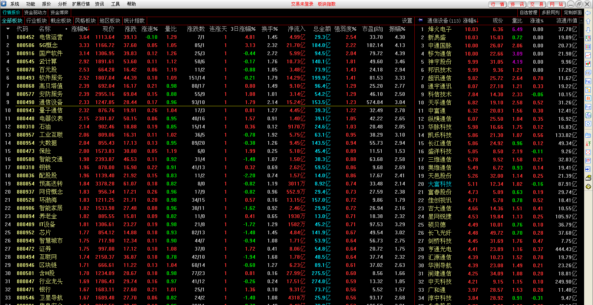Click the circle icon in right sidebar
Image resolution: width=593 pixels, height=305 pixels.
point(588,124)
